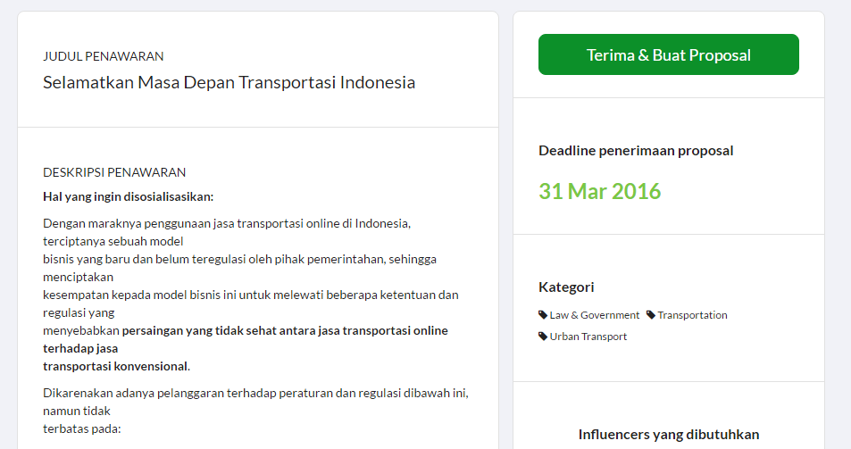
Task: Click the bold text Hal yang ingin disosialisasikan
Action: [x=129, y=196]
